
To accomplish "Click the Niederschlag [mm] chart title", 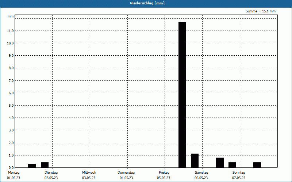I will pos(147,3).
